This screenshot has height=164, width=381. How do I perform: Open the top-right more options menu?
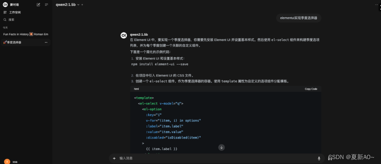click(x=376, y=5)
